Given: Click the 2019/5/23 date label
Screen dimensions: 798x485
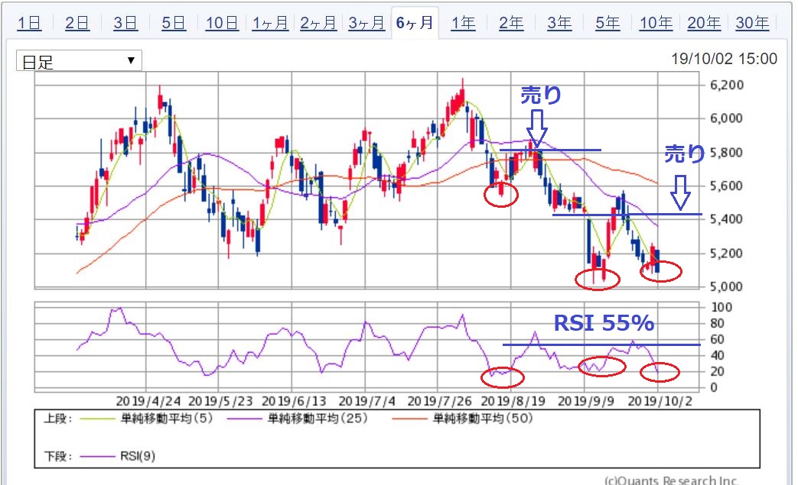Looking at the screenshot, I should click(220, 401).
